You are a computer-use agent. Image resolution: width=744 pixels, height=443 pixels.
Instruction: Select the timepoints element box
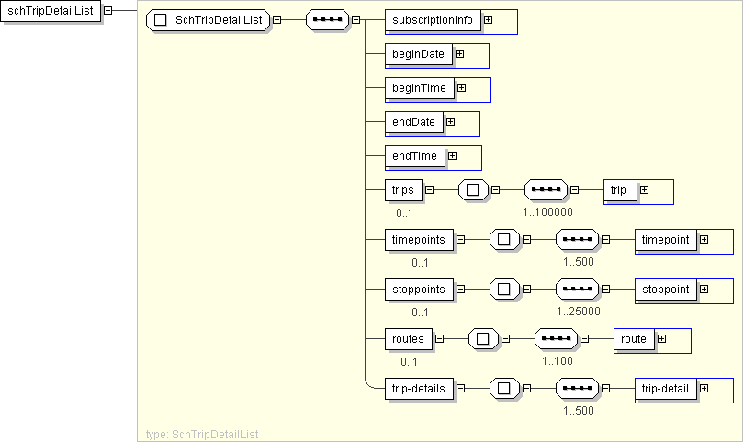(x=419, y=239)
